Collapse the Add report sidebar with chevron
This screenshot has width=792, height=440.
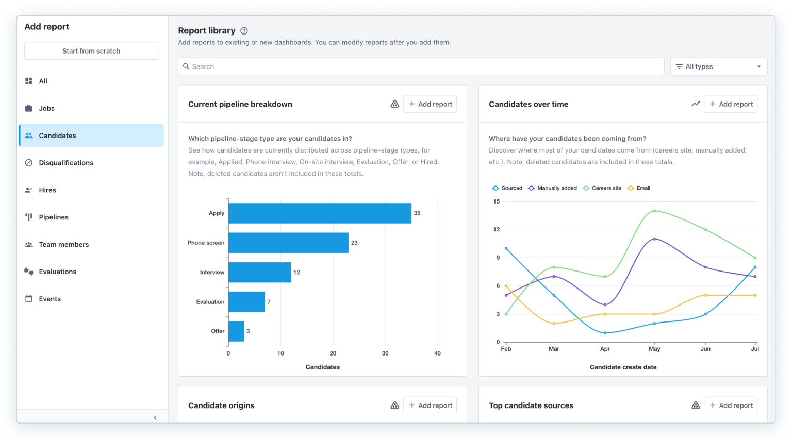(x=155, y=418)
